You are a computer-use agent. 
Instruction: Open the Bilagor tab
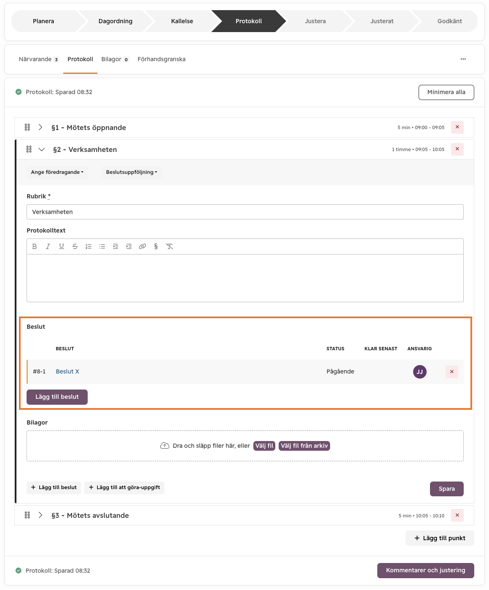coord(115,59)
